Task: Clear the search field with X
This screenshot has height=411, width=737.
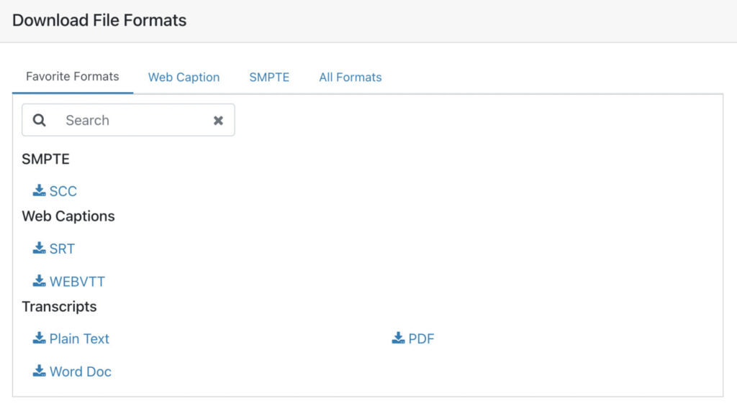Action: pos(218,121)
